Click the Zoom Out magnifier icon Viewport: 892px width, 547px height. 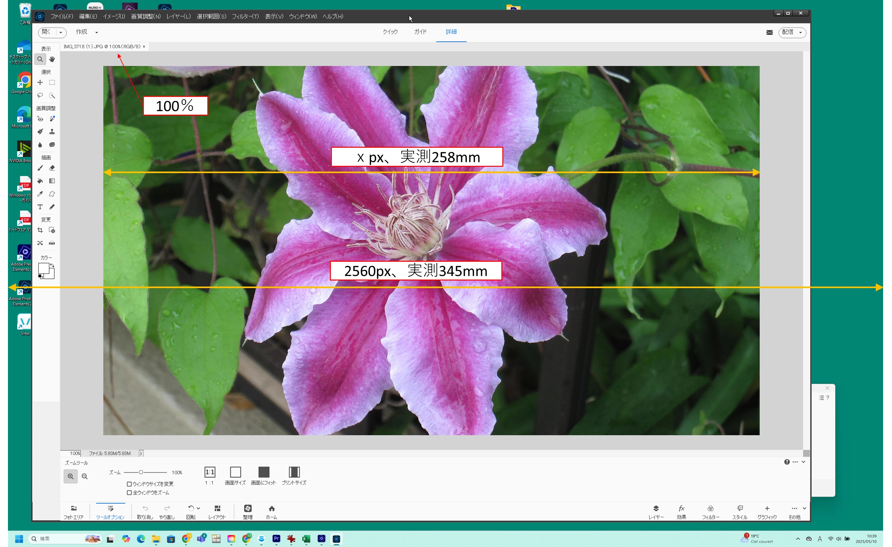pos(85,476)
